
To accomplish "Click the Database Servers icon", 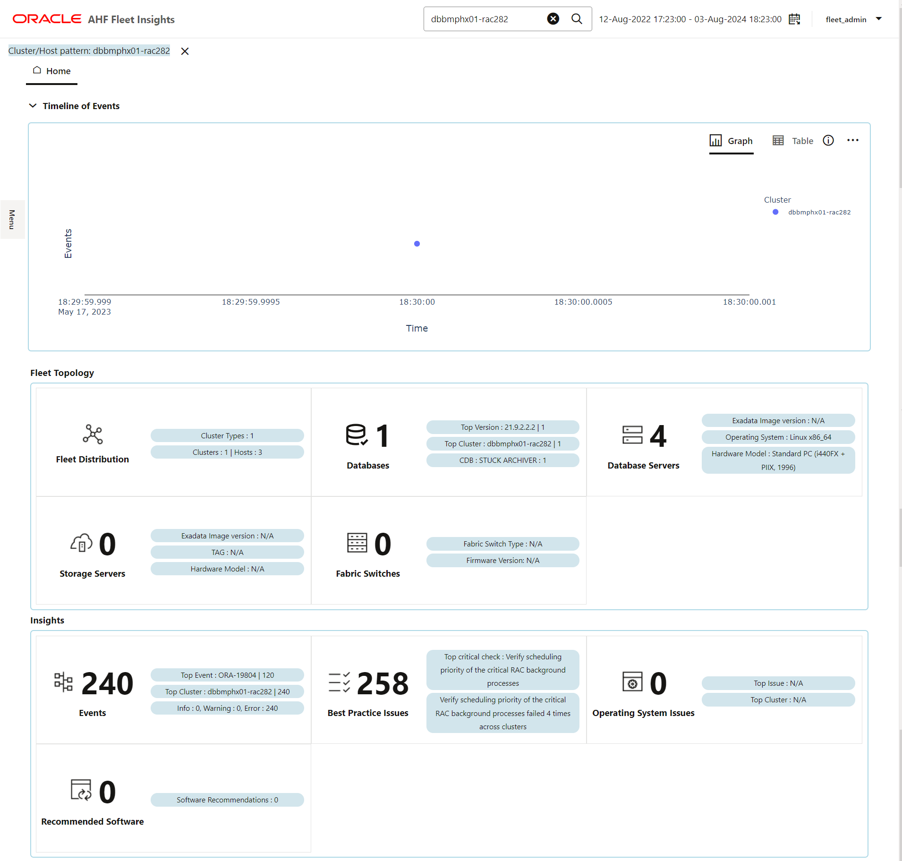I will point(632,435).
